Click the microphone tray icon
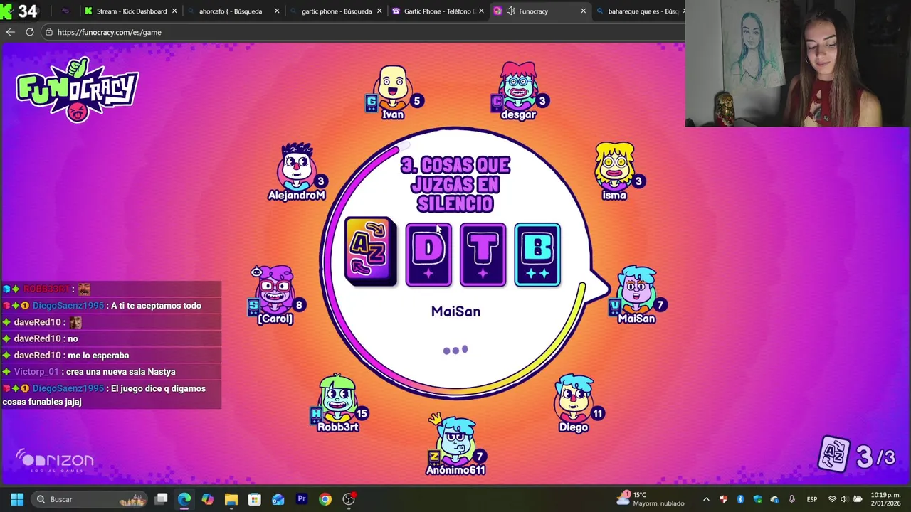Viewport: 911px width, 512px height. point(791,499)
